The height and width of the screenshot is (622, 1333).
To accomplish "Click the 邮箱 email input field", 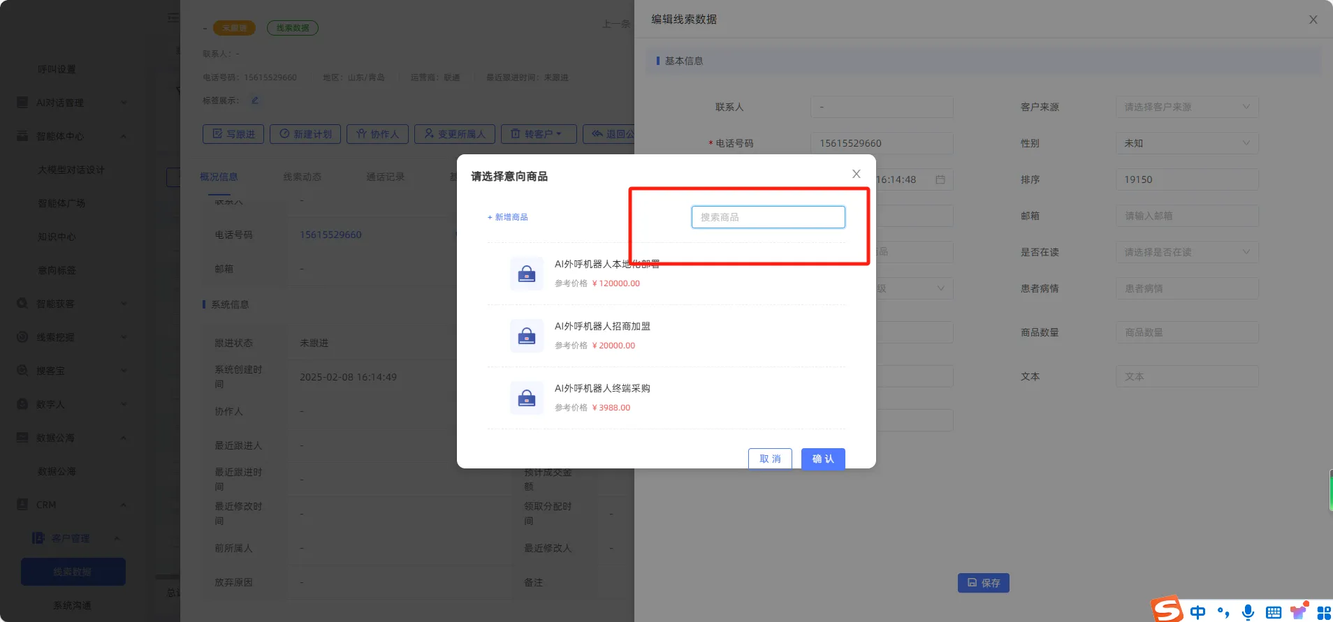I will click(1187, 216).
